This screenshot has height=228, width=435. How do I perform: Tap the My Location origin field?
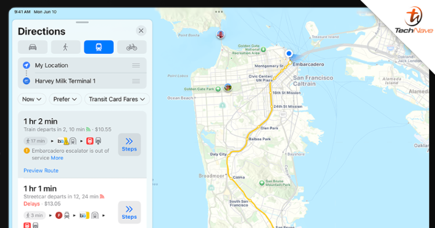pyautogui.click(x=82, y=66)
